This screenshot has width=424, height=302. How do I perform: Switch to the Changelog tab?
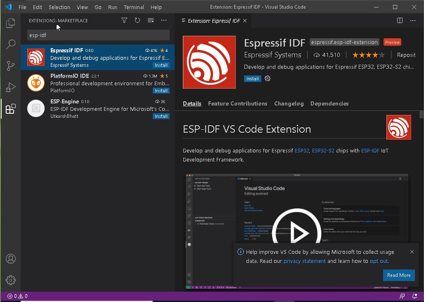[x=289, y=103]
